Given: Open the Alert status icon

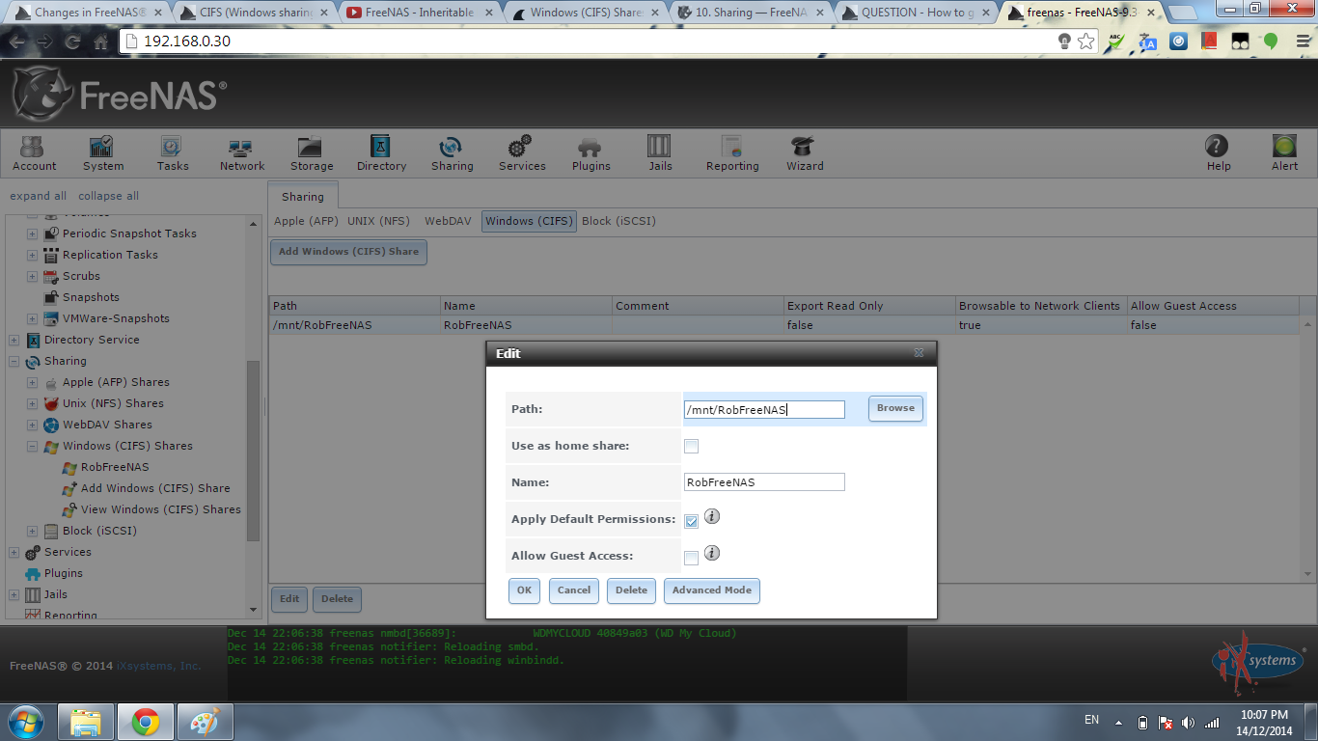Looking at the screenshot, I should pyautogui.click(x=1284, y=152).
